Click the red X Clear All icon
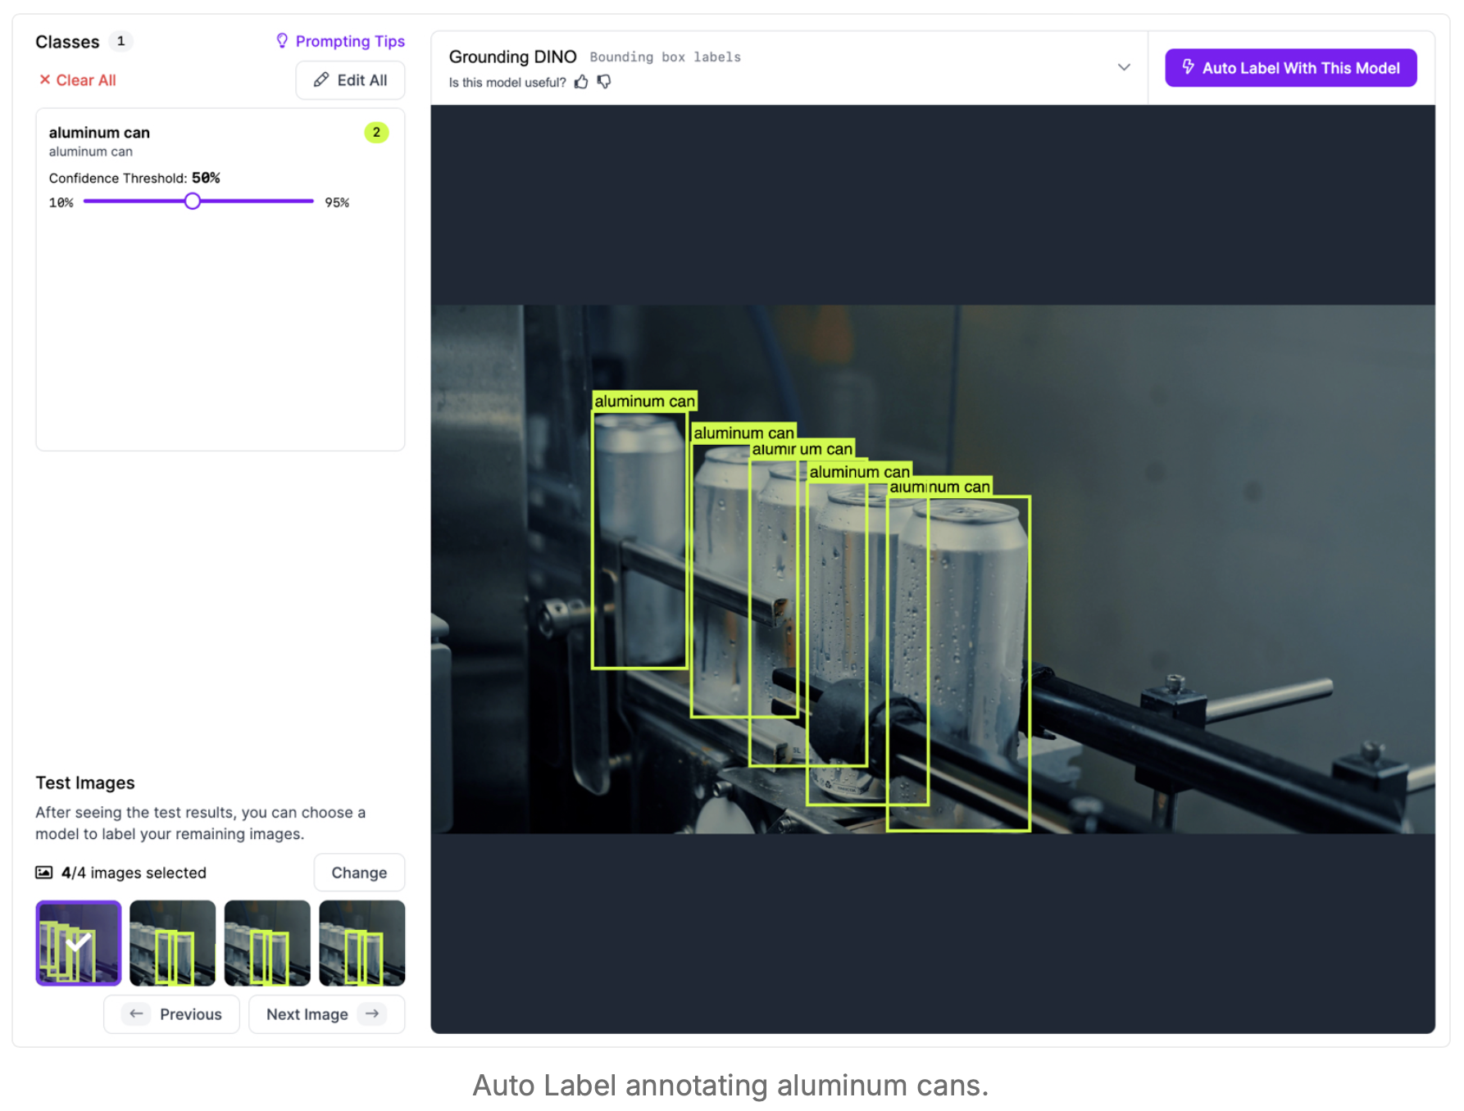This screenshot has height=1111, width=1464. coord(45,80)
